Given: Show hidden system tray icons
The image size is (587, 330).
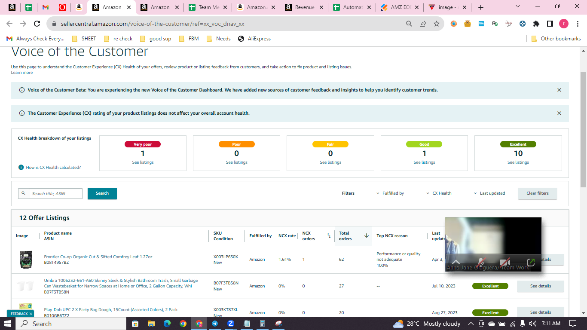Looking at the screenshot, I should 471,324.
